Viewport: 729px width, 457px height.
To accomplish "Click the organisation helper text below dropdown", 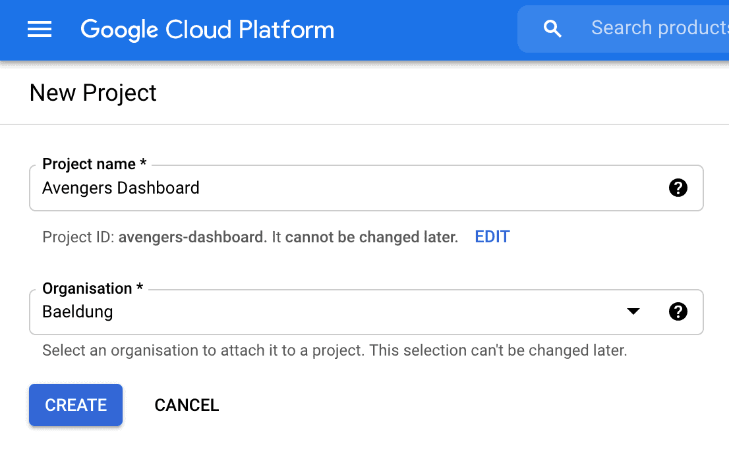I will tap(334, 350).
